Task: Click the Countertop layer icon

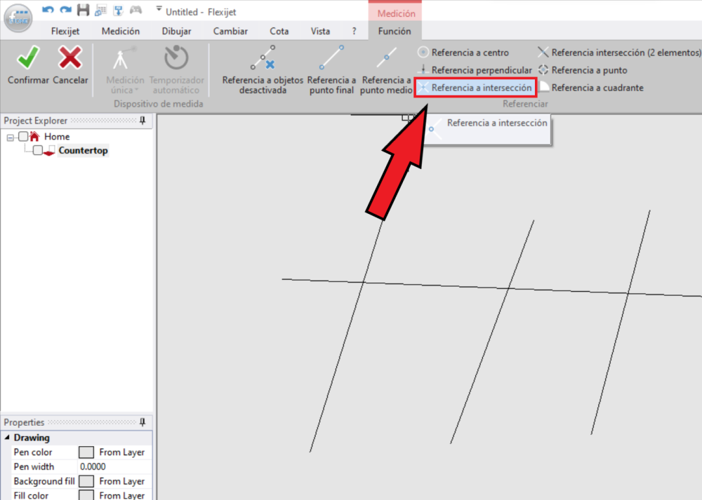Action: tap(49, 151)
